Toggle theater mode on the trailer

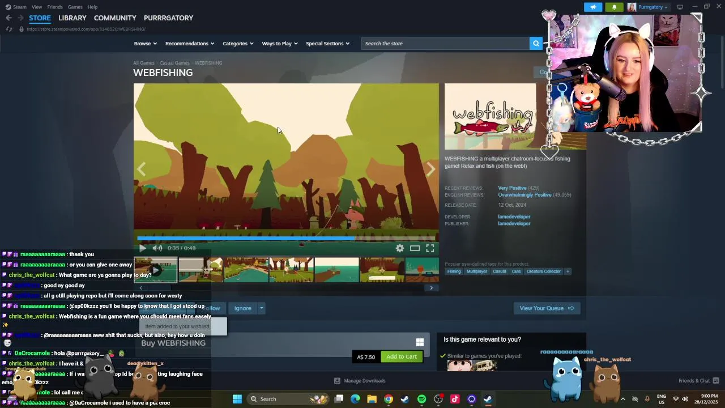[x=415, y=248]
